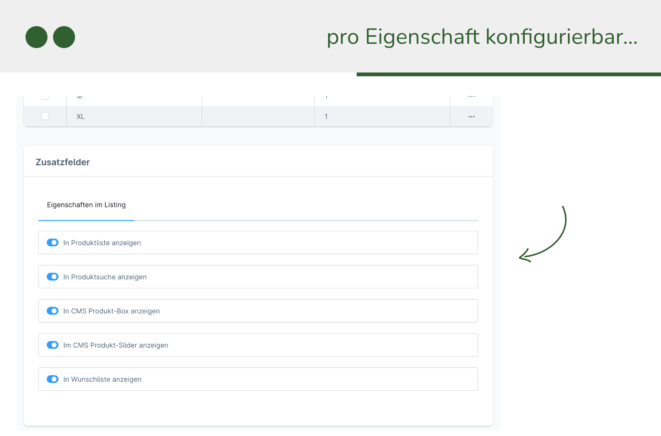Click the second green circle in header
The image size is (661, 436).
coord(64,37)
